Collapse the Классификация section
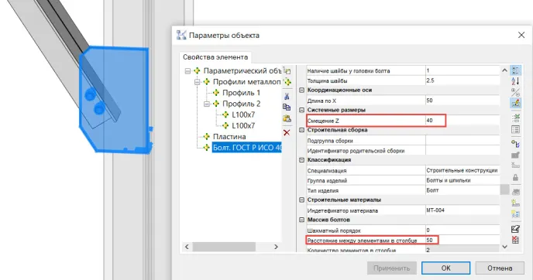The height and width of the screenshot is (280, 533). 301,160
